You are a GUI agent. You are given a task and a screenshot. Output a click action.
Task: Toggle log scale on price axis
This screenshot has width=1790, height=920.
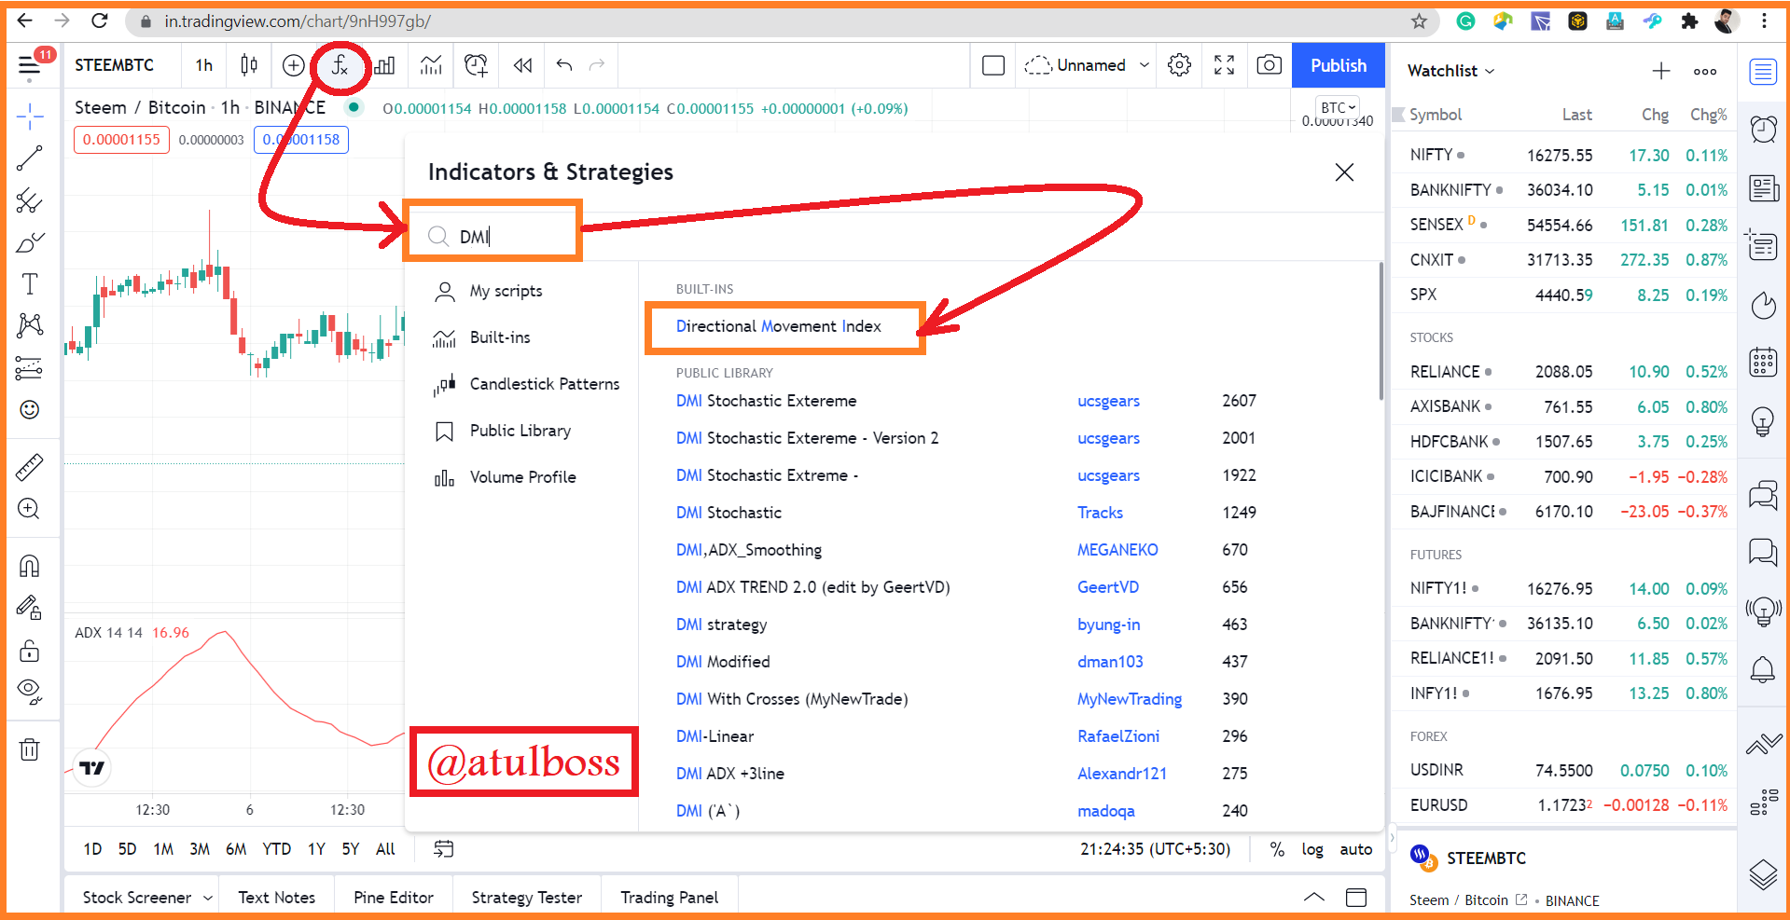coord(1312,849)
